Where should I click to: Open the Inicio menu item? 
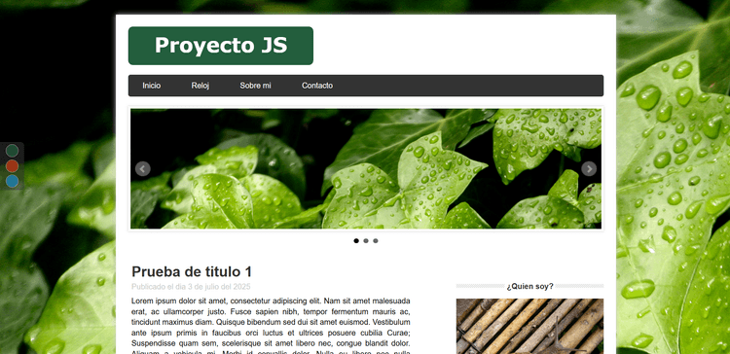point(151,86)
